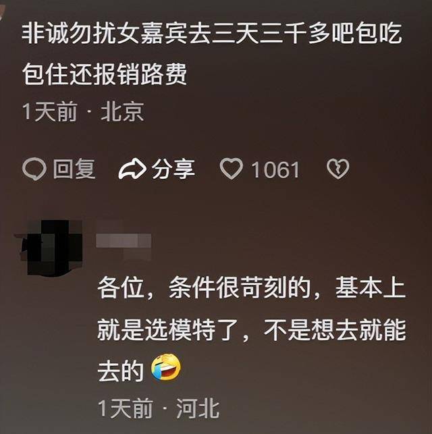Tap the 回复 label under the top comment

point(74,169)
